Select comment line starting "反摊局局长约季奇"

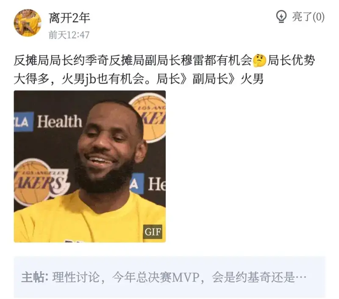pos(164,61)
